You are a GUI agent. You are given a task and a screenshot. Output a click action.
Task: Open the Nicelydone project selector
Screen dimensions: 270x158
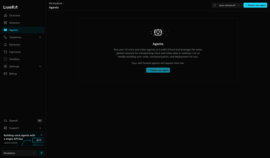click(x=19, y=153)
